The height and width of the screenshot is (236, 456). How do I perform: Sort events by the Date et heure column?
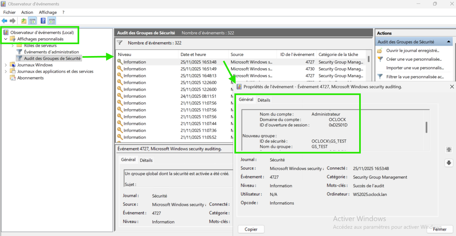193,54
